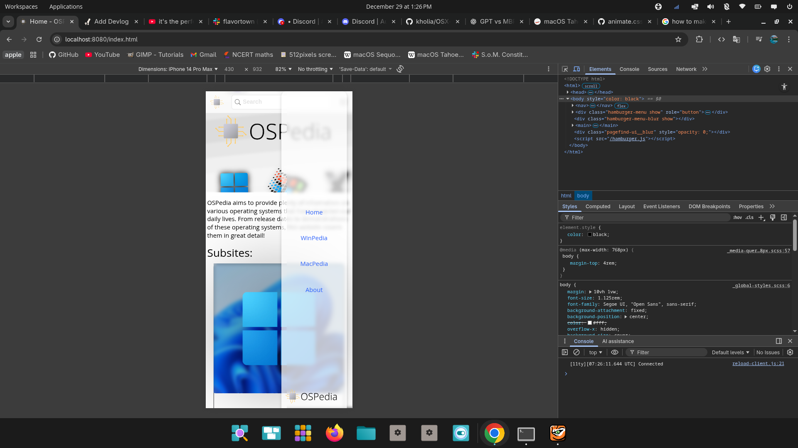798x448 pixels.
Task: Bookmark this page with the star icon
Action: coord(678,39)
